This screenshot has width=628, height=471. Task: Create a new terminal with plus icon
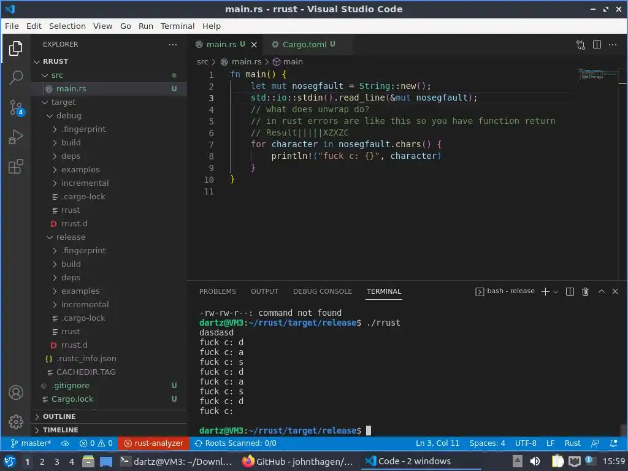click(x=545, y=291)
